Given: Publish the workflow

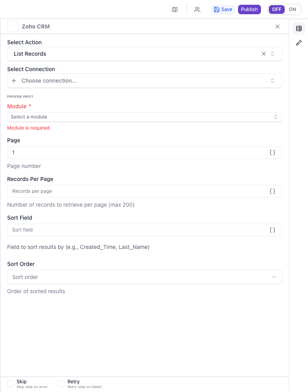Looking at the screenshot, I should 249,9.
